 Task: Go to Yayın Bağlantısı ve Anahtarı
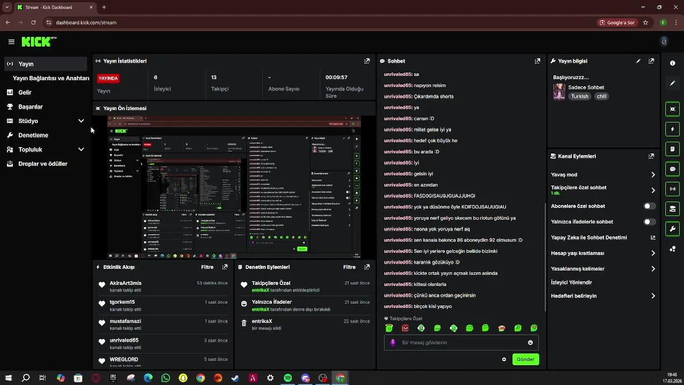tap(51, 78)
